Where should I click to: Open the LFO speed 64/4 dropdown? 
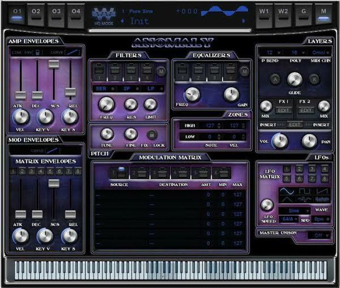[x=289, y=219]
